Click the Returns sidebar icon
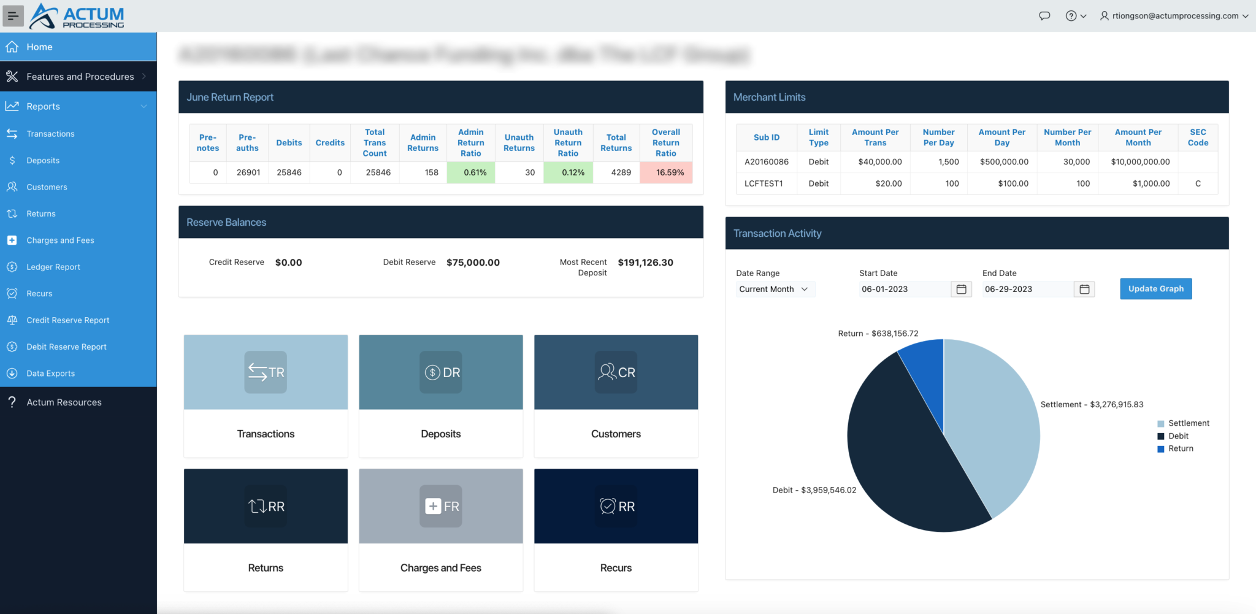The width and height of the screenshot is (1256, 614). (x=12, y=213)
